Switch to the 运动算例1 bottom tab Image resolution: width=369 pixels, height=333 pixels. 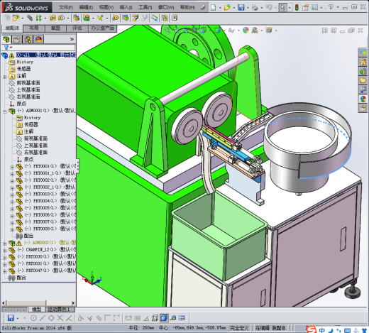pyautogui.click(x=59, y=309)
